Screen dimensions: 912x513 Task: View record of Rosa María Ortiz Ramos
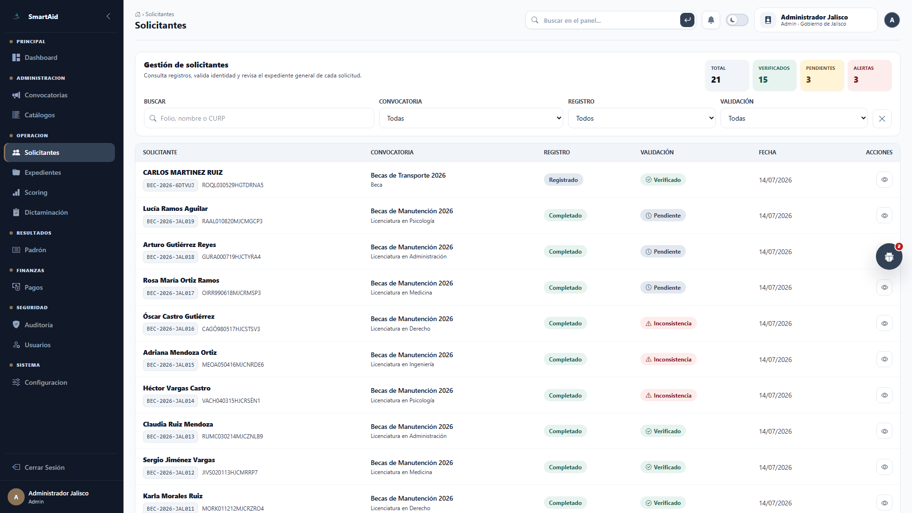point(884,287)
